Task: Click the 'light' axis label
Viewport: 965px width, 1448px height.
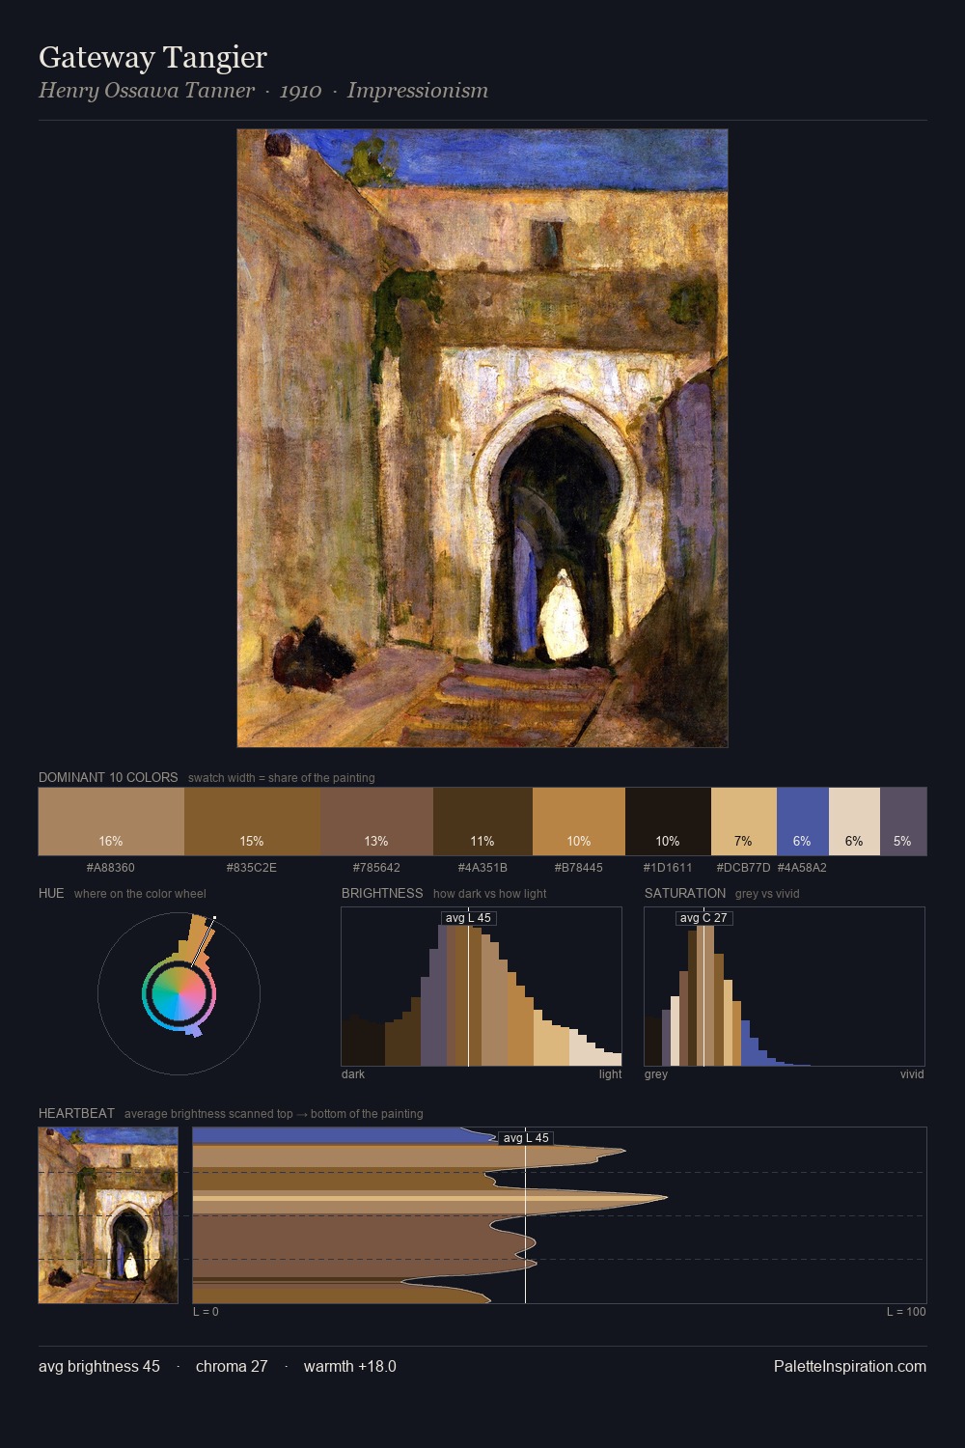Action: pos(611,1074)
